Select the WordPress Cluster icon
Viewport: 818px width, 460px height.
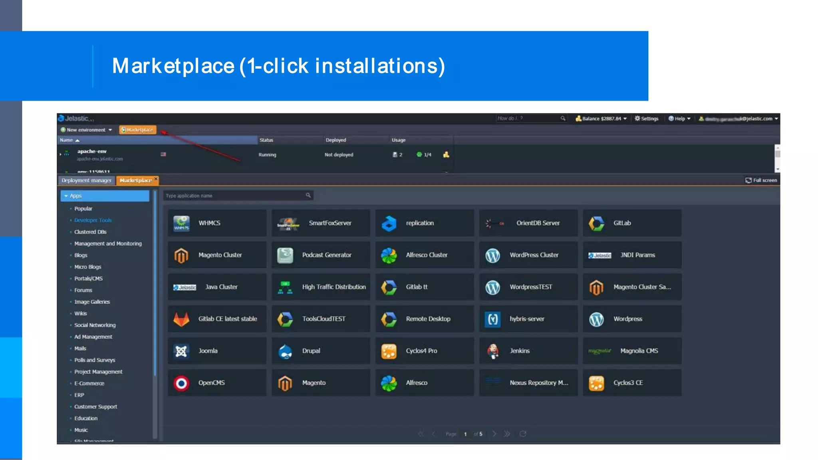492,255
